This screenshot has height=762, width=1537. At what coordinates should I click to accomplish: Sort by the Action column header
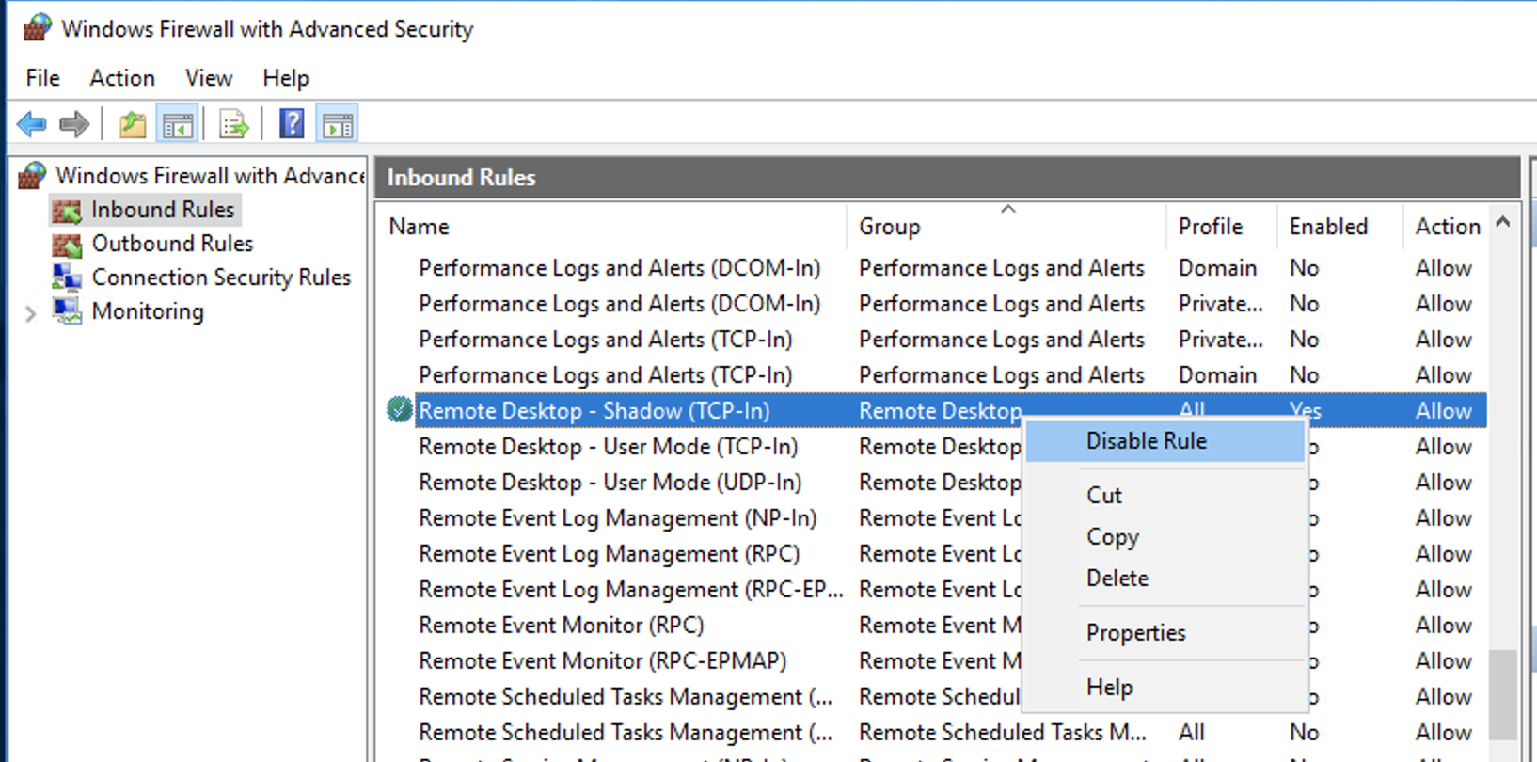[1447, 227]
